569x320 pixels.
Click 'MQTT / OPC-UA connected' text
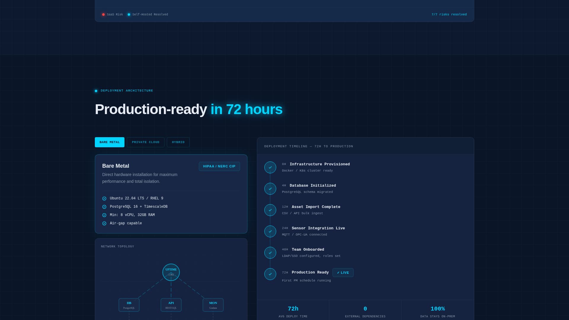304,235
